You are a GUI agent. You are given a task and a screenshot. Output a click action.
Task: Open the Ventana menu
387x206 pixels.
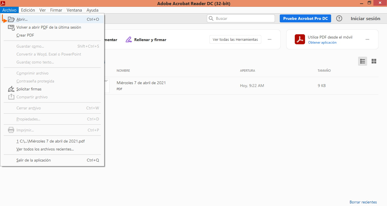coord(74,10)
